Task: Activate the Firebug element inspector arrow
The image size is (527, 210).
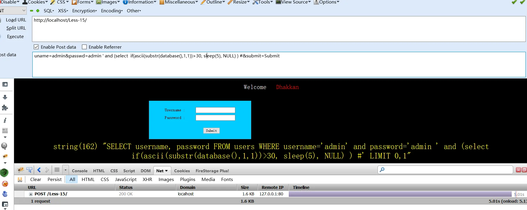Action: click(x=29, y=170)
